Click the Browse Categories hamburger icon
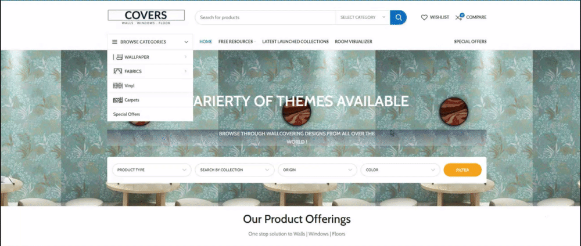 click(x=115, y=42)
